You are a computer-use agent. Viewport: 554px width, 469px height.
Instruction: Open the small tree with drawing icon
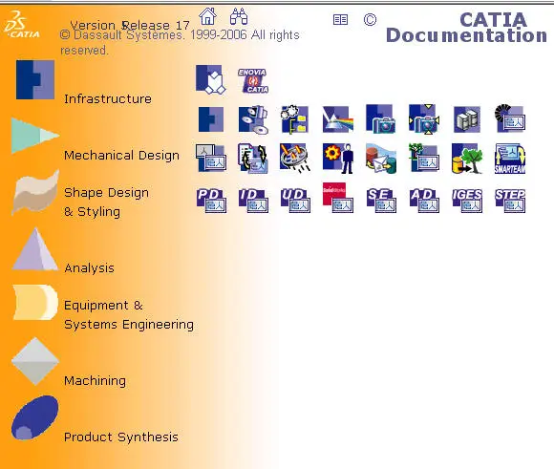coord(424,158)
